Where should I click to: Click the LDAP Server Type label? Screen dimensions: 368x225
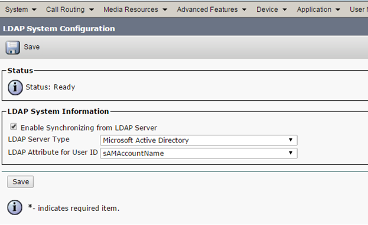point(39,140)
